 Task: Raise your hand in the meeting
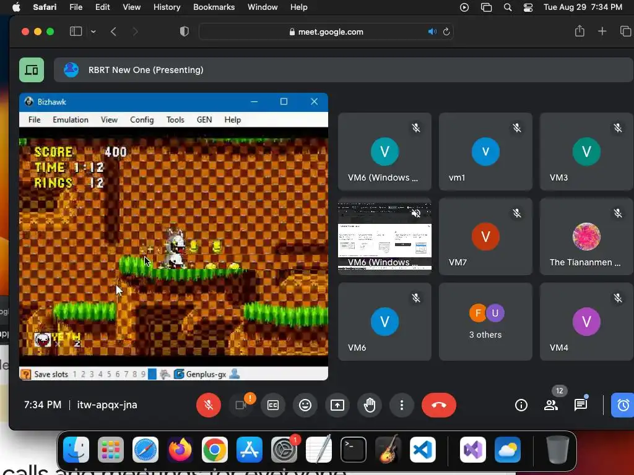[370, 404]
